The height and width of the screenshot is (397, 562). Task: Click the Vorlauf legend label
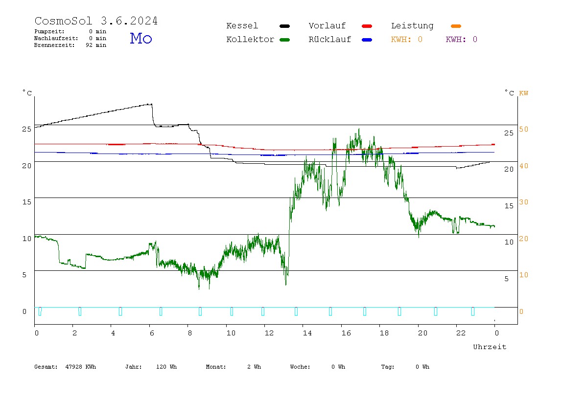[x=327, y=26]
